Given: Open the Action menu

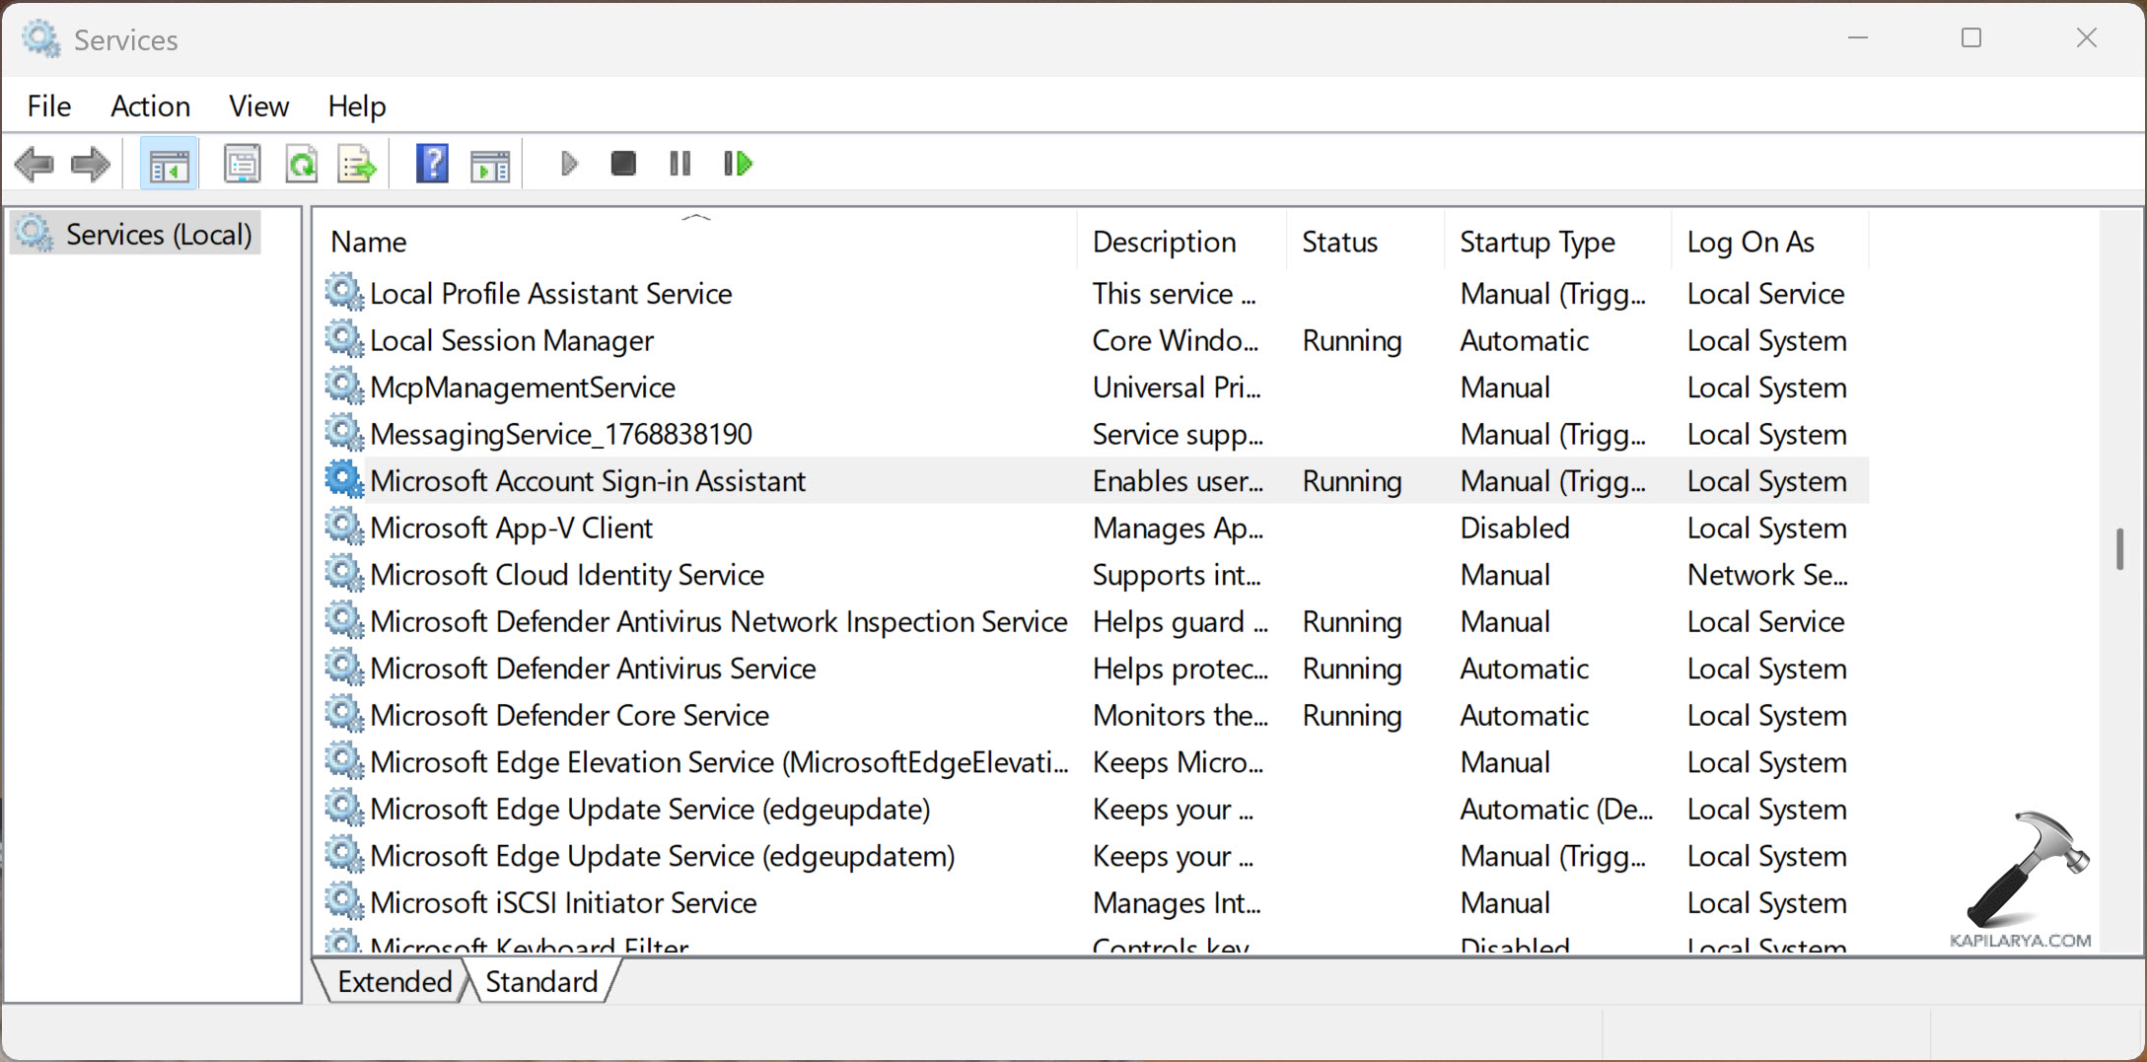Looking at the screenshot, I should point(150,106).
